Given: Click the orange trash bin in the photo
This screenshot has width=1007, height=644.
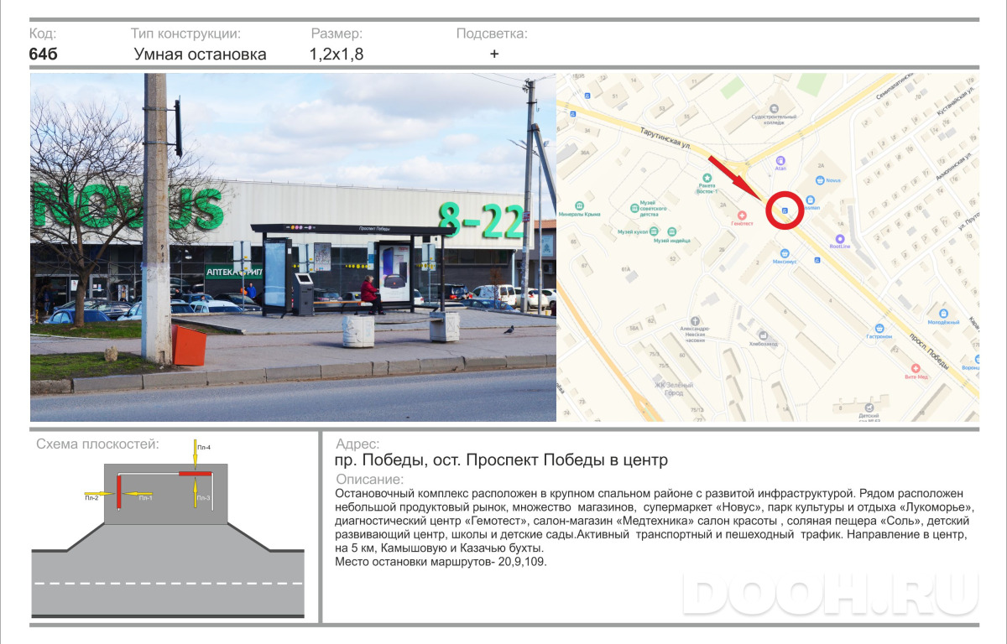Looking at the screenshot, I should point(189,345).
